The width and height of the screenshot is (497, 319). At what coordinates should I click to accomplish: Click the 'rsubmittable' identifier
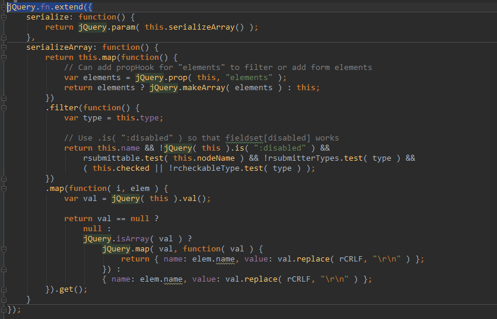coord(111,158)
